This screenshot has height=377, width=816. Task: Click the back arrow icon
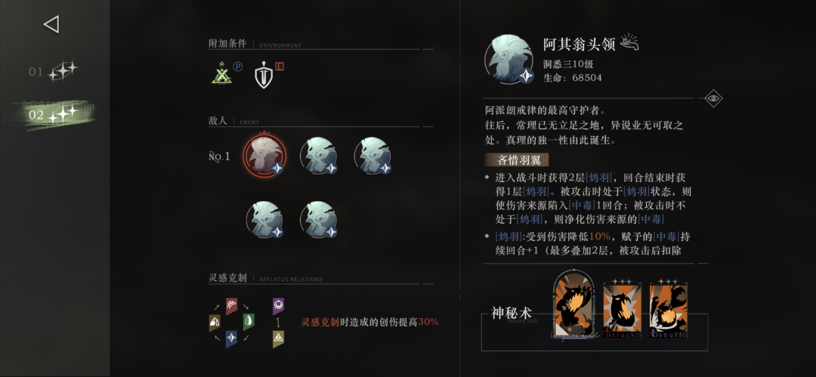[x=51, y=24]
